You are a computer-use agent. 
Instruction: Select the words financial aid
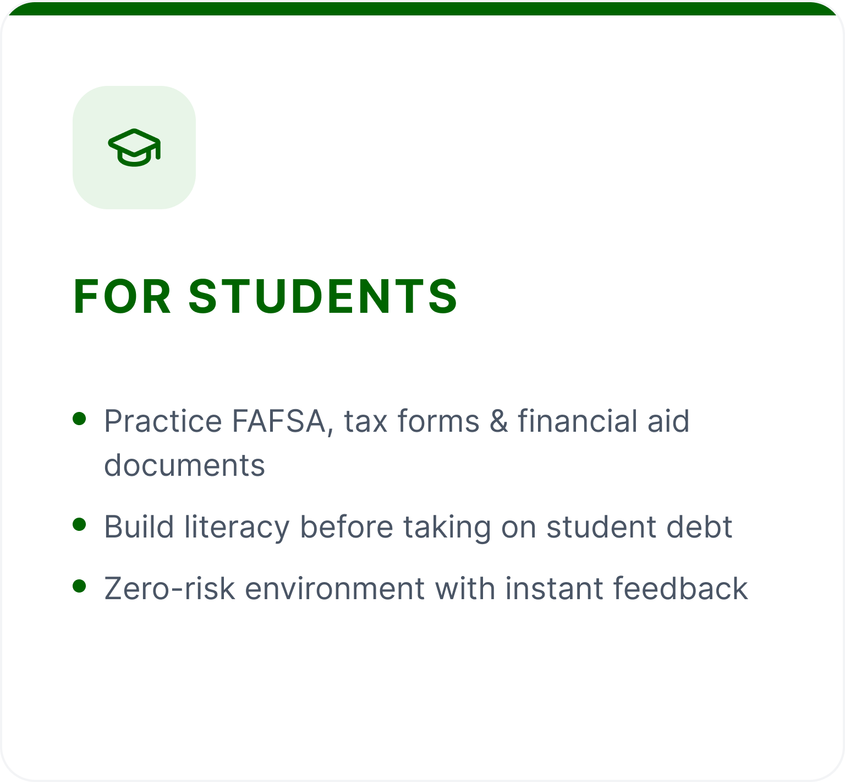tap(603, 421)
